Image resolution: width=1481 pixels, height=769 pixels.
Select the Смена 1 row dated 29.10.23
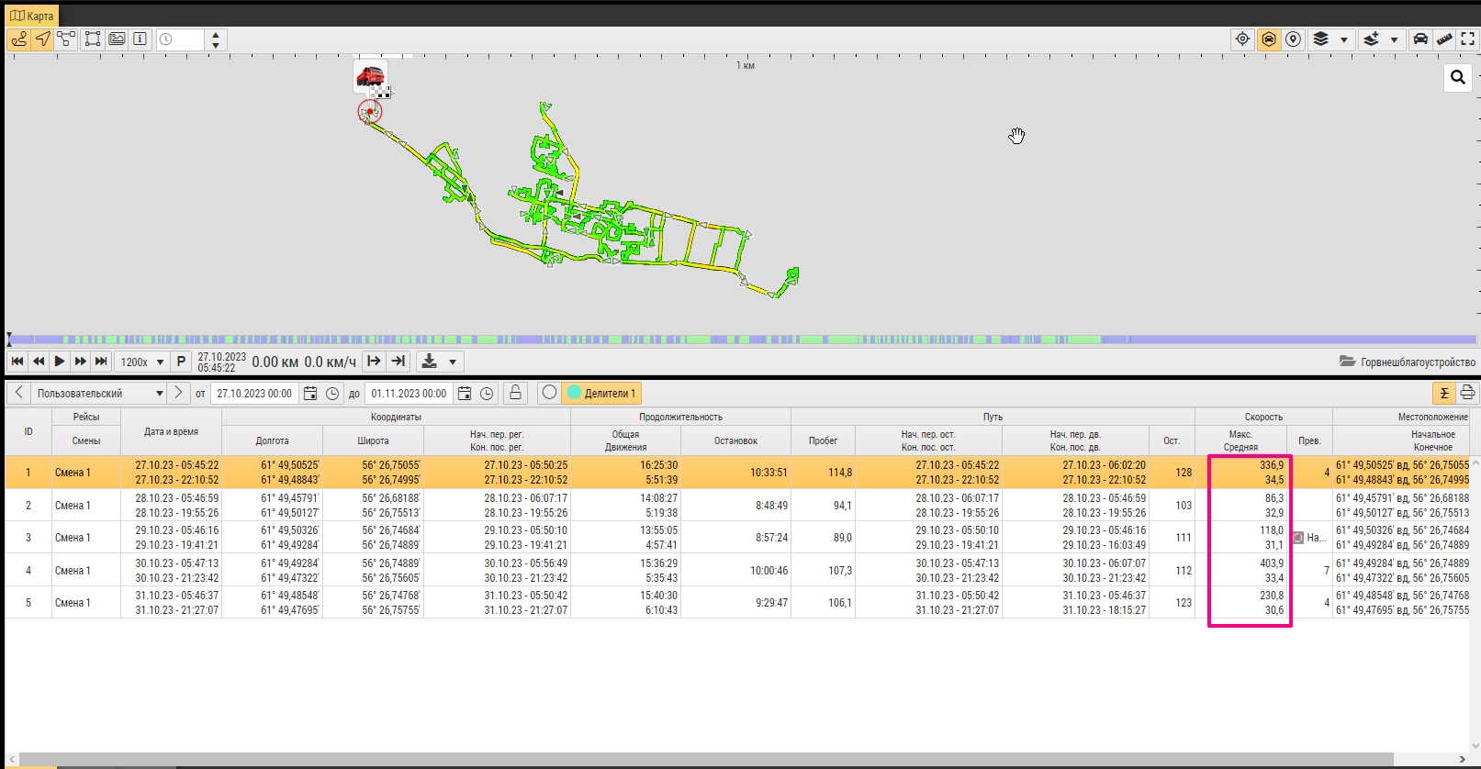(73, 538)
